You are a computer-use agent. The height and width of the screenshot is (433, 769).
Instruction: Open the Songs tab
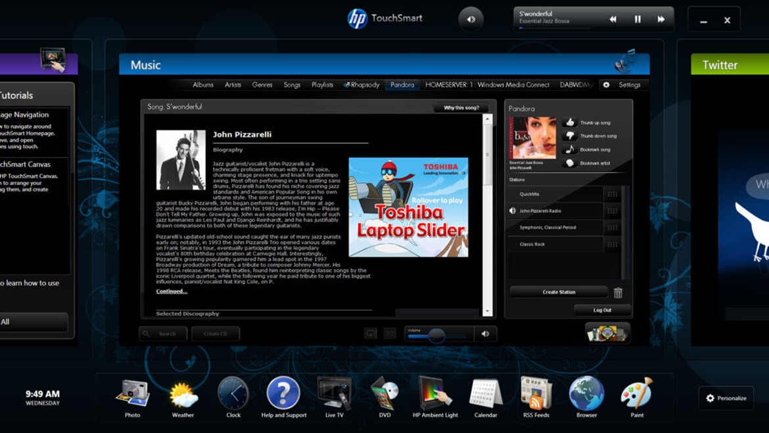(x=292, y=85)
